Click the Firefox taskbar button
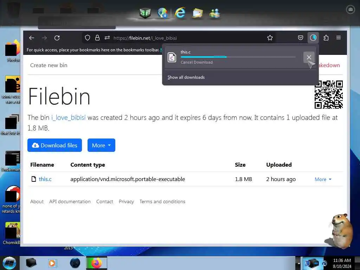The image size is (360, 270). point(97,263)
